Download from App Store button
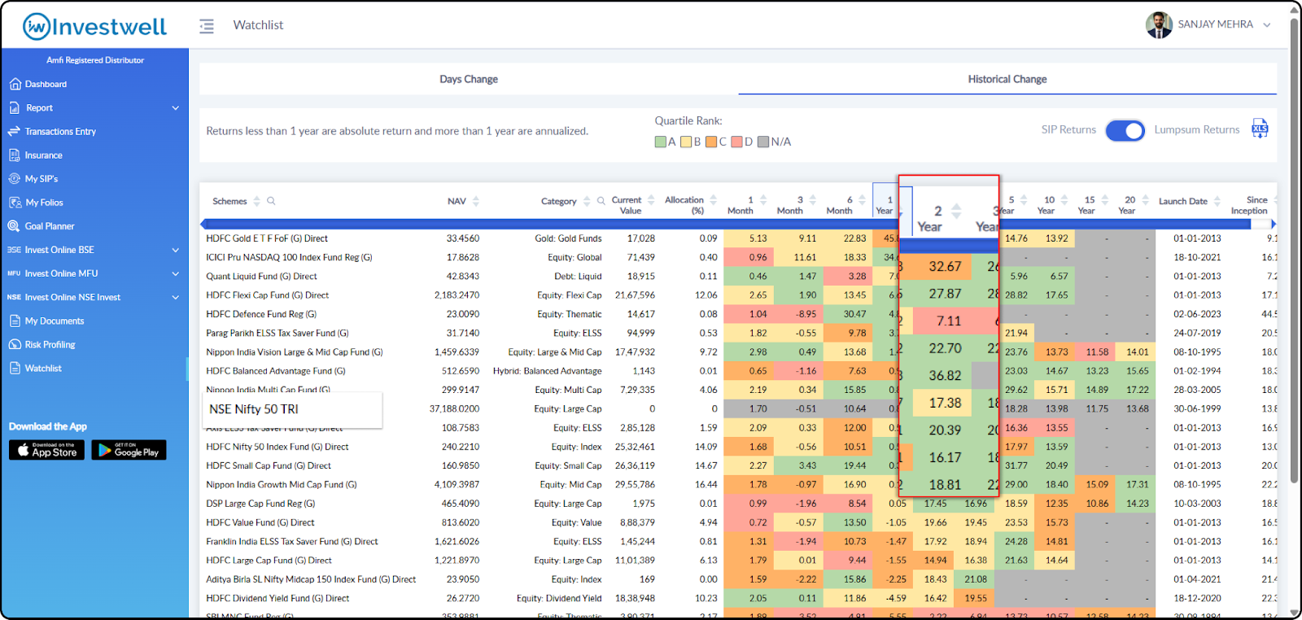This screenshot has height=620, width=1302. point(46,450)
